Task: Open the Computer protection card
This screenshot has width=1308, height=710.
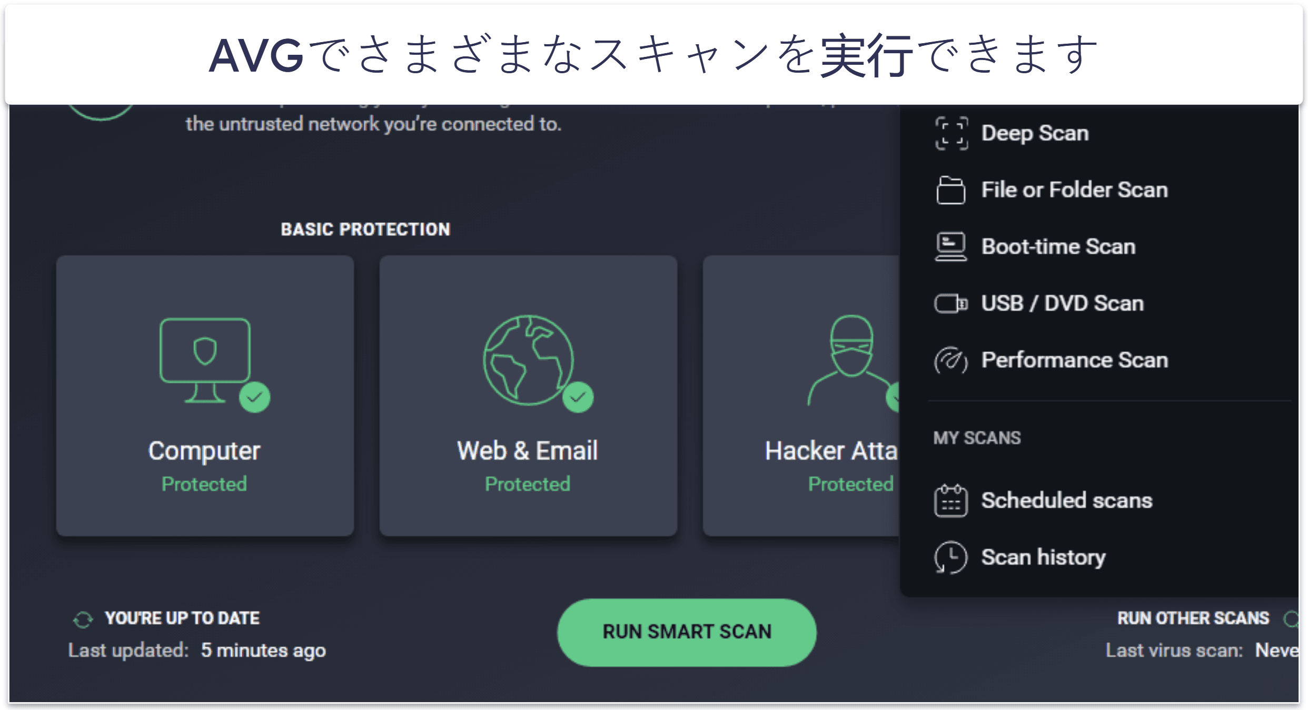Action: pos(205,396)
